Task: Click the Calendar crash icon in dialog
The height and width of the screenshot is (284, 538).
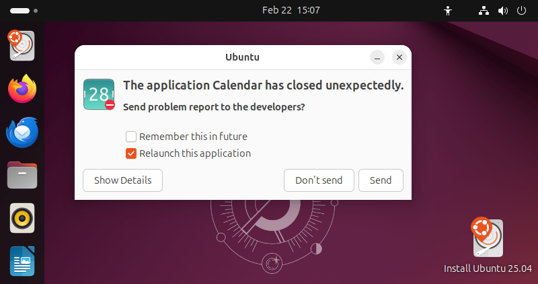Action: [100, 94]
